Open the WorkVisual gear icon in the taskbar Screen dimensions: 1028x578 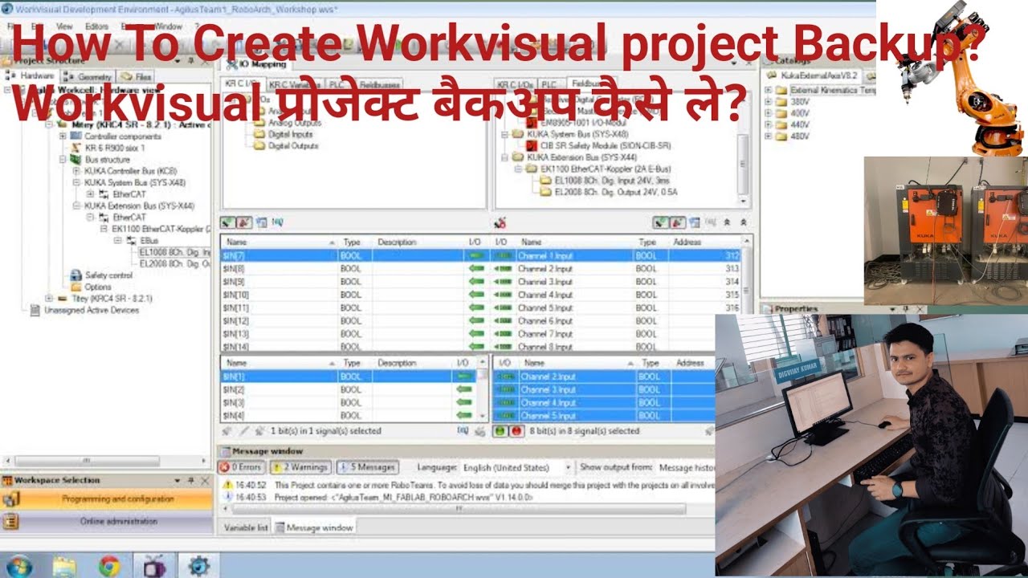point(198,565)
